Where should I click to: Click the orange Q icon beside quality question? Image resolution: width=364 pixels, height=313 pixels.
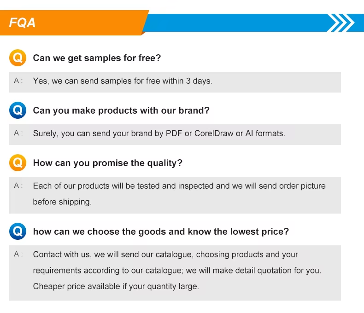18,163
